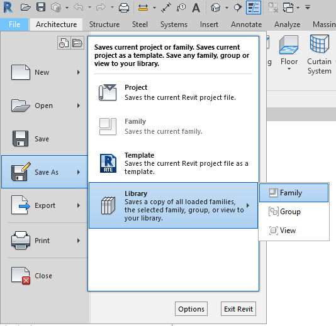Toggle the Thin Lines icon
The width and height of the screenshot is (336, 326).
(x=254, y=8)
